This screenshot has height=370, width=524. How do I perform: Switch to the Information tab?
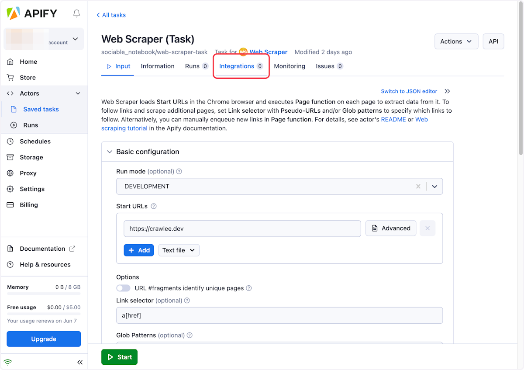pos(158,66)
